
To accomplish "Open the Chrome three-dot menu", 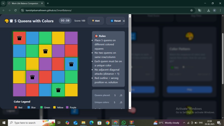I will tap(220, 10).
